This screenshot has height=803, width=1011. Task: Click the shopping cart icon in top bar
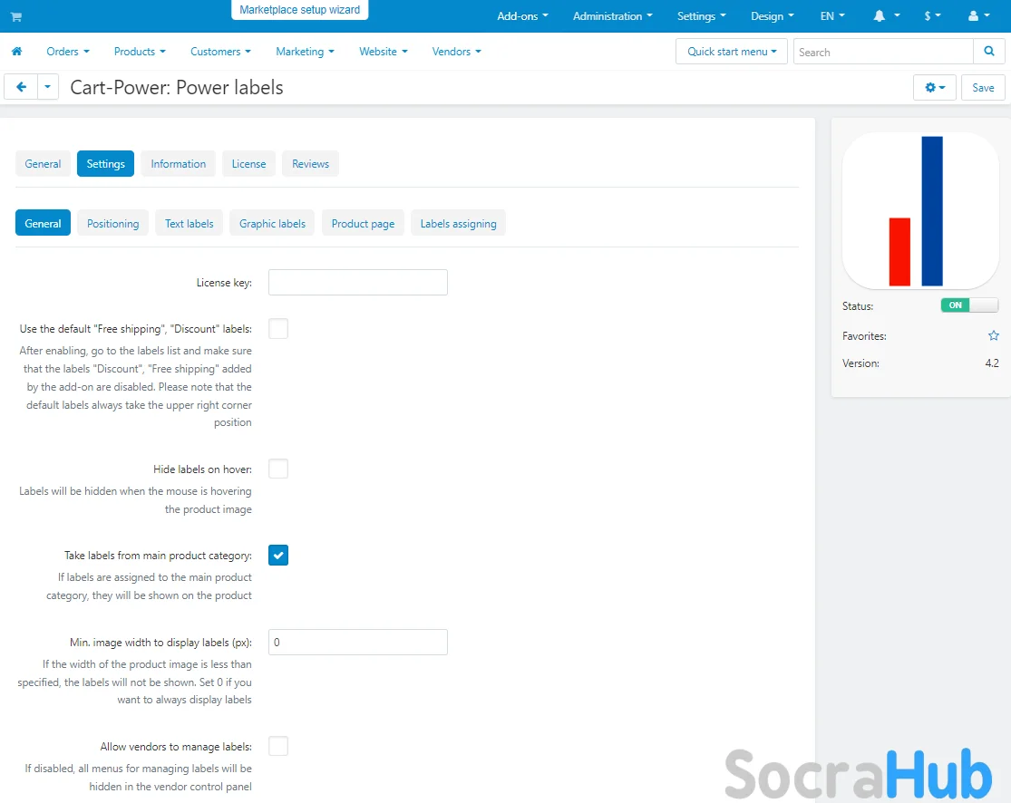[16, 16]
